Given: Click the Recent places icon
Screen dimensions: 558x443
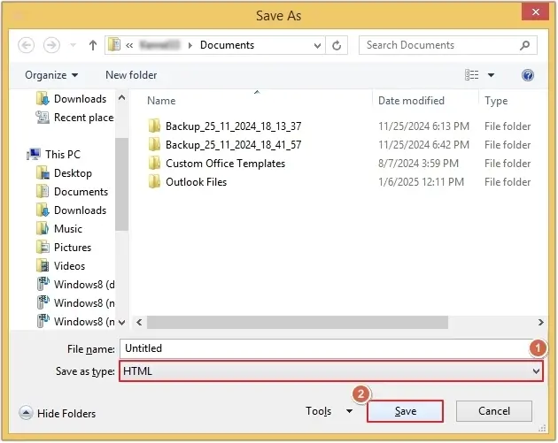Looking at the screenshot, I should [x=43, y=118].
